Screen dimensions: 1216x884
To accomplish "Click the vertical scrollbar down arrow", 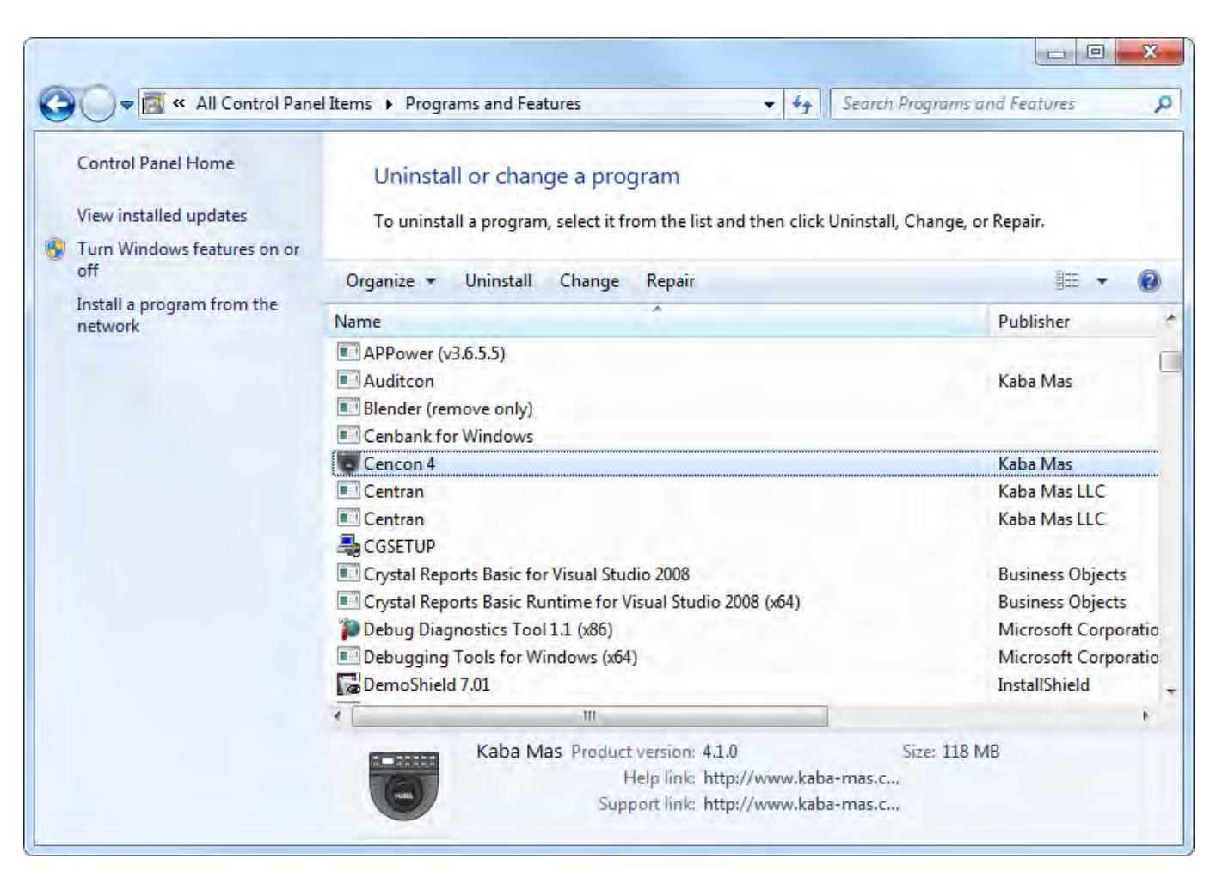I will click(x=1170, y=691).
